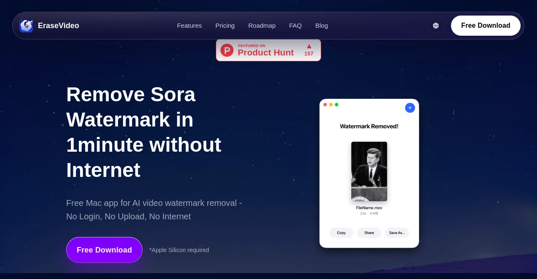Open the FAQ link
The image size is (537, 279).
point(295,26)
